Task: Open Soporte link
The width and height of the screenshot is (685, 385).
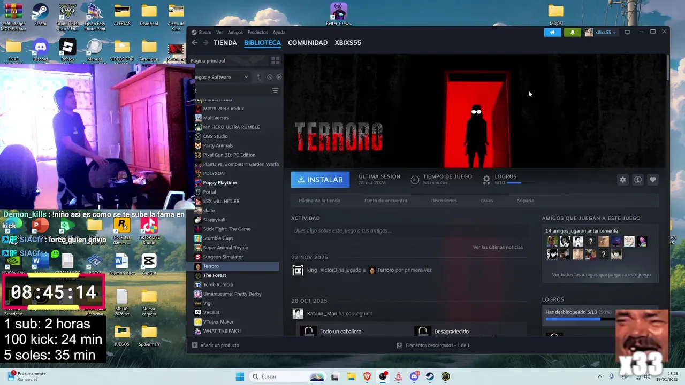Action: pyautogui.click(x=526, y=201)
